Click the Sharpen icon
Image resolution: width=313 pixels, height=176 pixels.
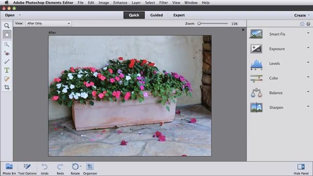point(256,108)
